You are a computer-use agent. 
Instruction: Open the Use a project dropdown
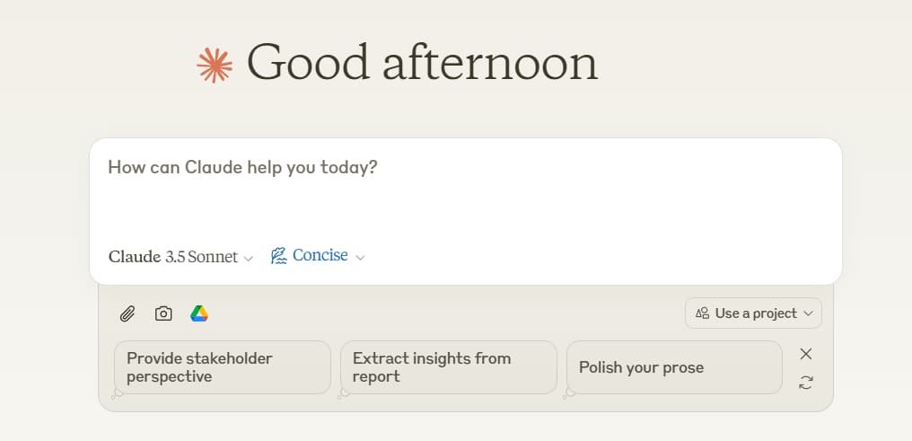click(x=753, y=313)
